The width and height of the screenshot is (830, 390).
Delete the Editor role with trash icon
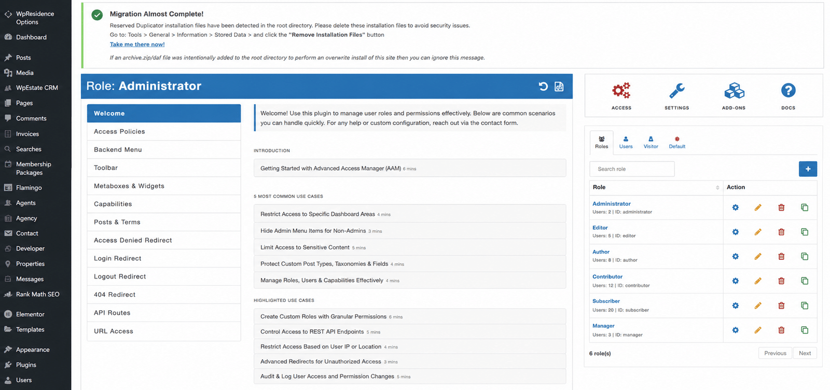pyautogui.click(x=781, y=232)
